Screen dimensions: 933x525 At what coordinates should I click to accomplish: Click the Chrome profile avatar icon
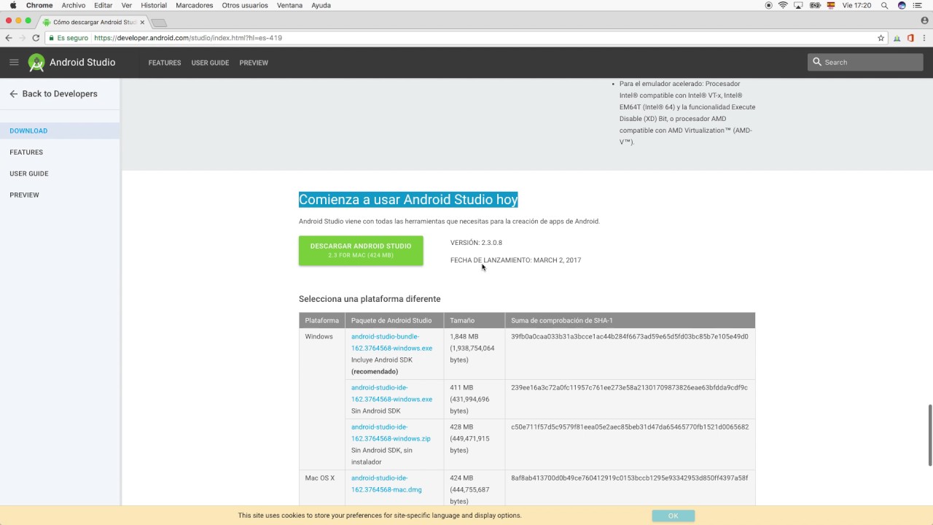click(925, 20)
